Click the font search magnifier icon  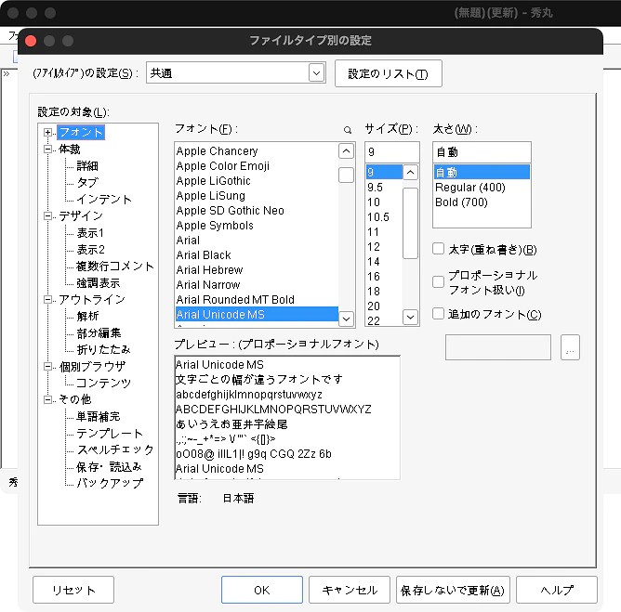coord(348,130)
